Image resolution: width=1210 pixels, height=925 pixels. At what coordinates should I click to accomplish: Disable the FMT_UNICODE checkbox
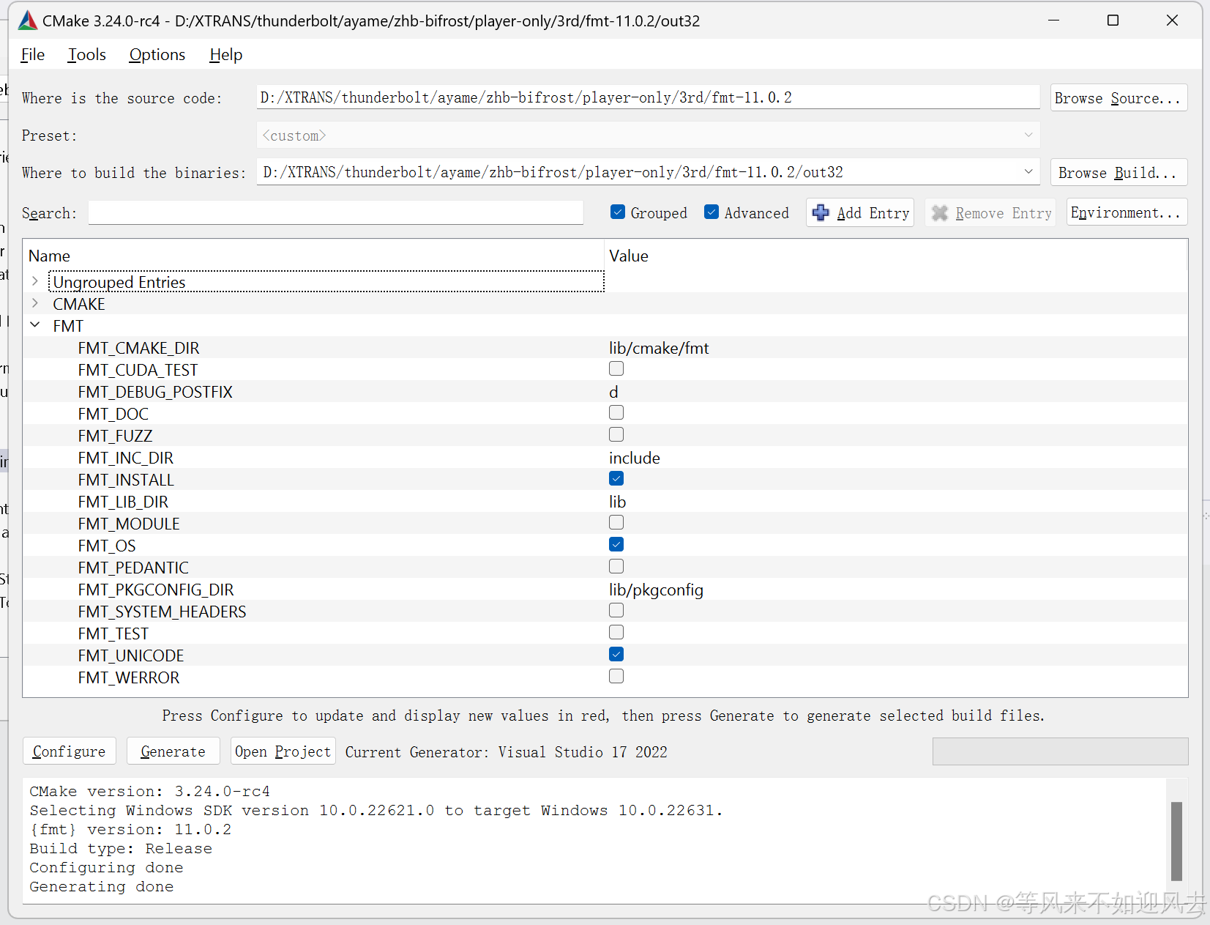616,655
